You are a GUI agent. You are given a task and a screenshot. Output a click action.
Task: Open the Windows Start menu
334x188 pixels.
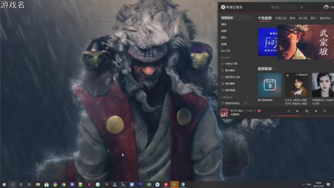pos(4,184)
